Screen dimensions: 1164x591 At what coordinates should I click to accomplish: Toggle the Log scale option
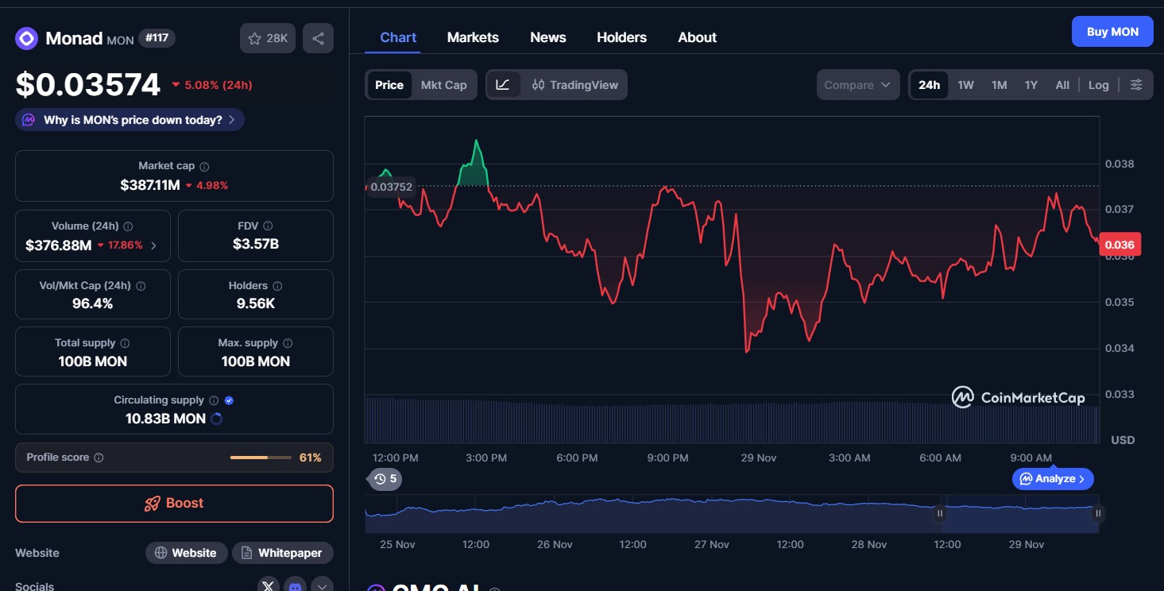click(1098, 85)
